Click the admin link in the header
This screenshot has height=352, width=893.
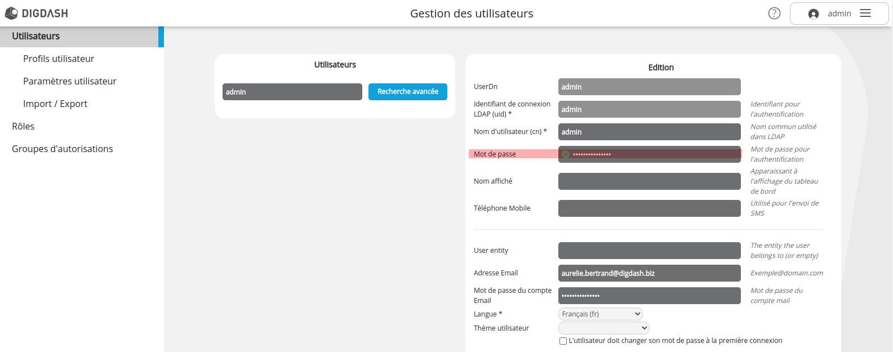pos(839,14)
